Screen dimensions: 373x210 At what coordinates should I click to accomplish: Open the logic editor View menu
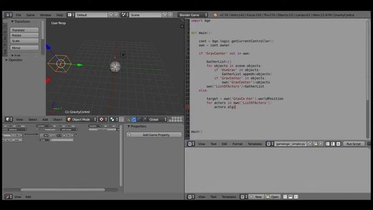click(x=18, y=197)
